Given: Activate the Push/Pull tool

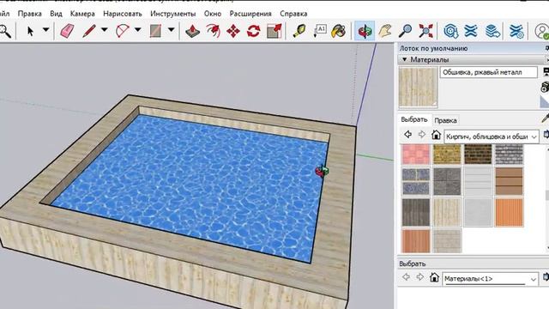Looking at the screenshot, I should point(192,31).
